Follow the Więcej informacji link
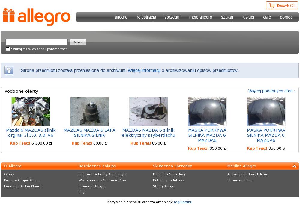300x208 pixels. (144, 70)
